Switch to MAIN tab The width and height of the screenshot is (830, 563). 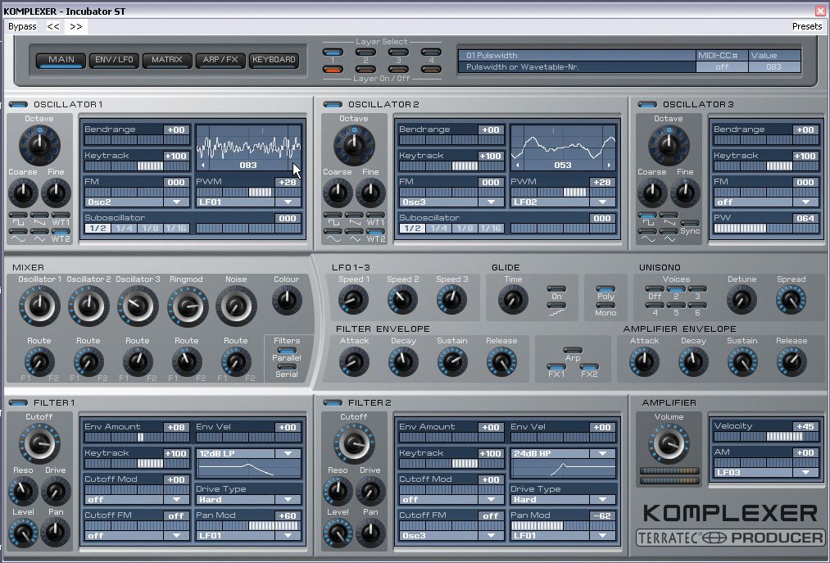(61, 60)
